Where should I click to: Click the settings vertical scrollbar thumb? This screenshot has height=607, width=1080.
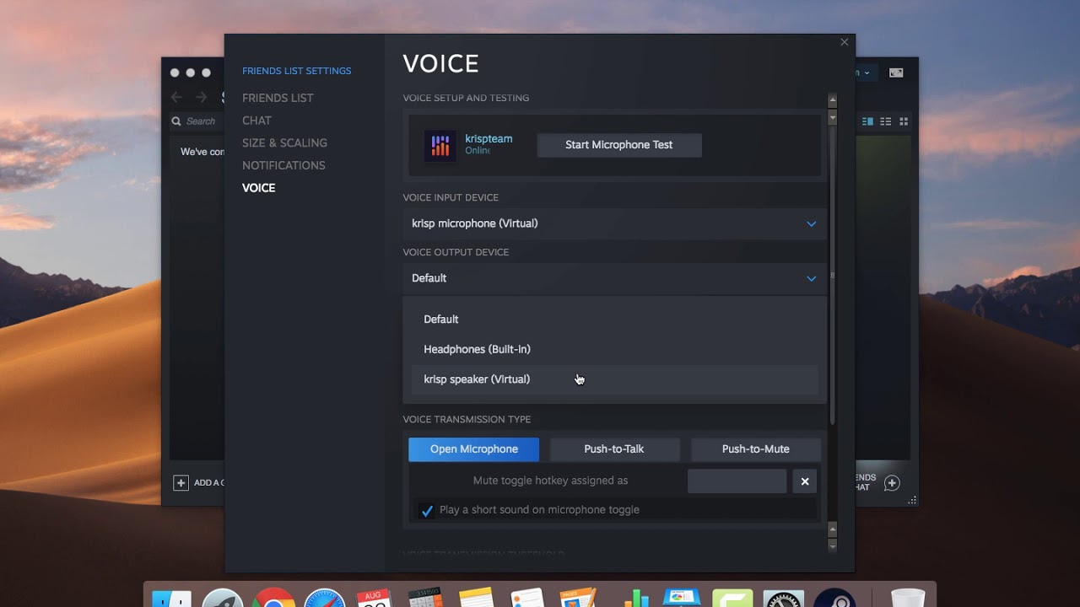pyautogui.click(x=833, y=274)
